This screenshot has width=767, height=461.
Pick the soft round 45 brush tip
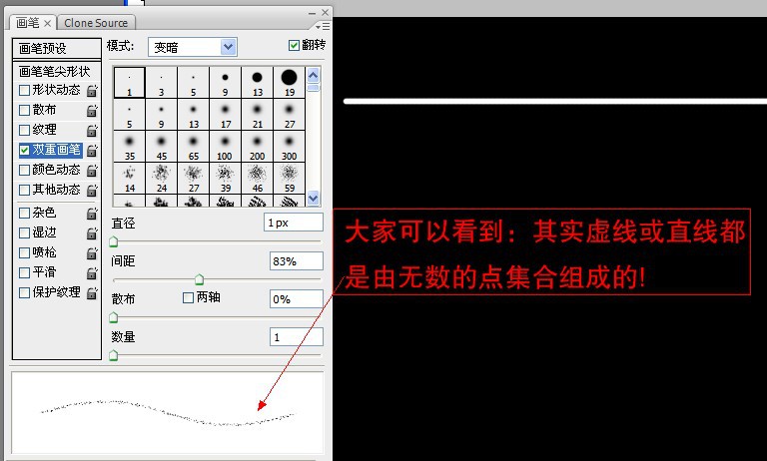[162, 146]
